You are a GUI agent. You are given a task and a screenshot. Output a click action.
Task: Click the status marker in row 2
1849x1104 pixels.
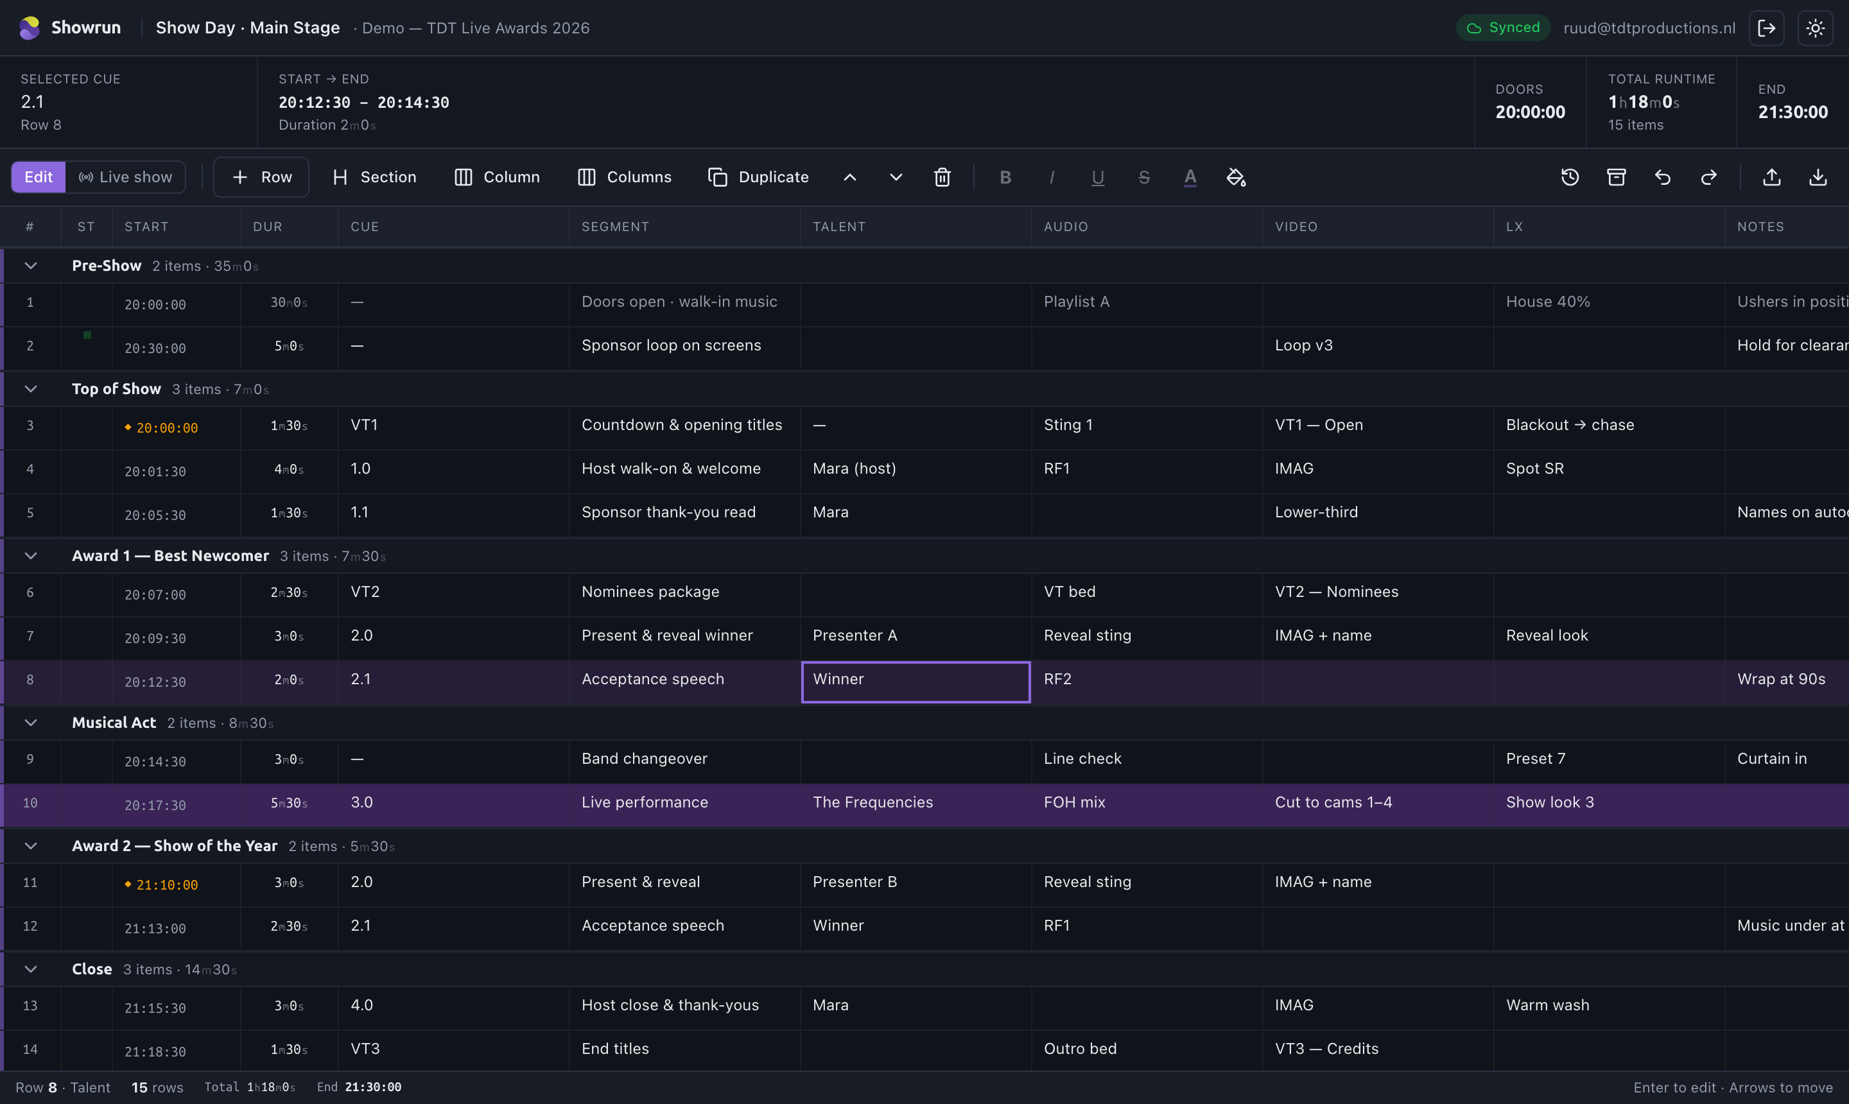pyautogui.click(x=87, y=336)
